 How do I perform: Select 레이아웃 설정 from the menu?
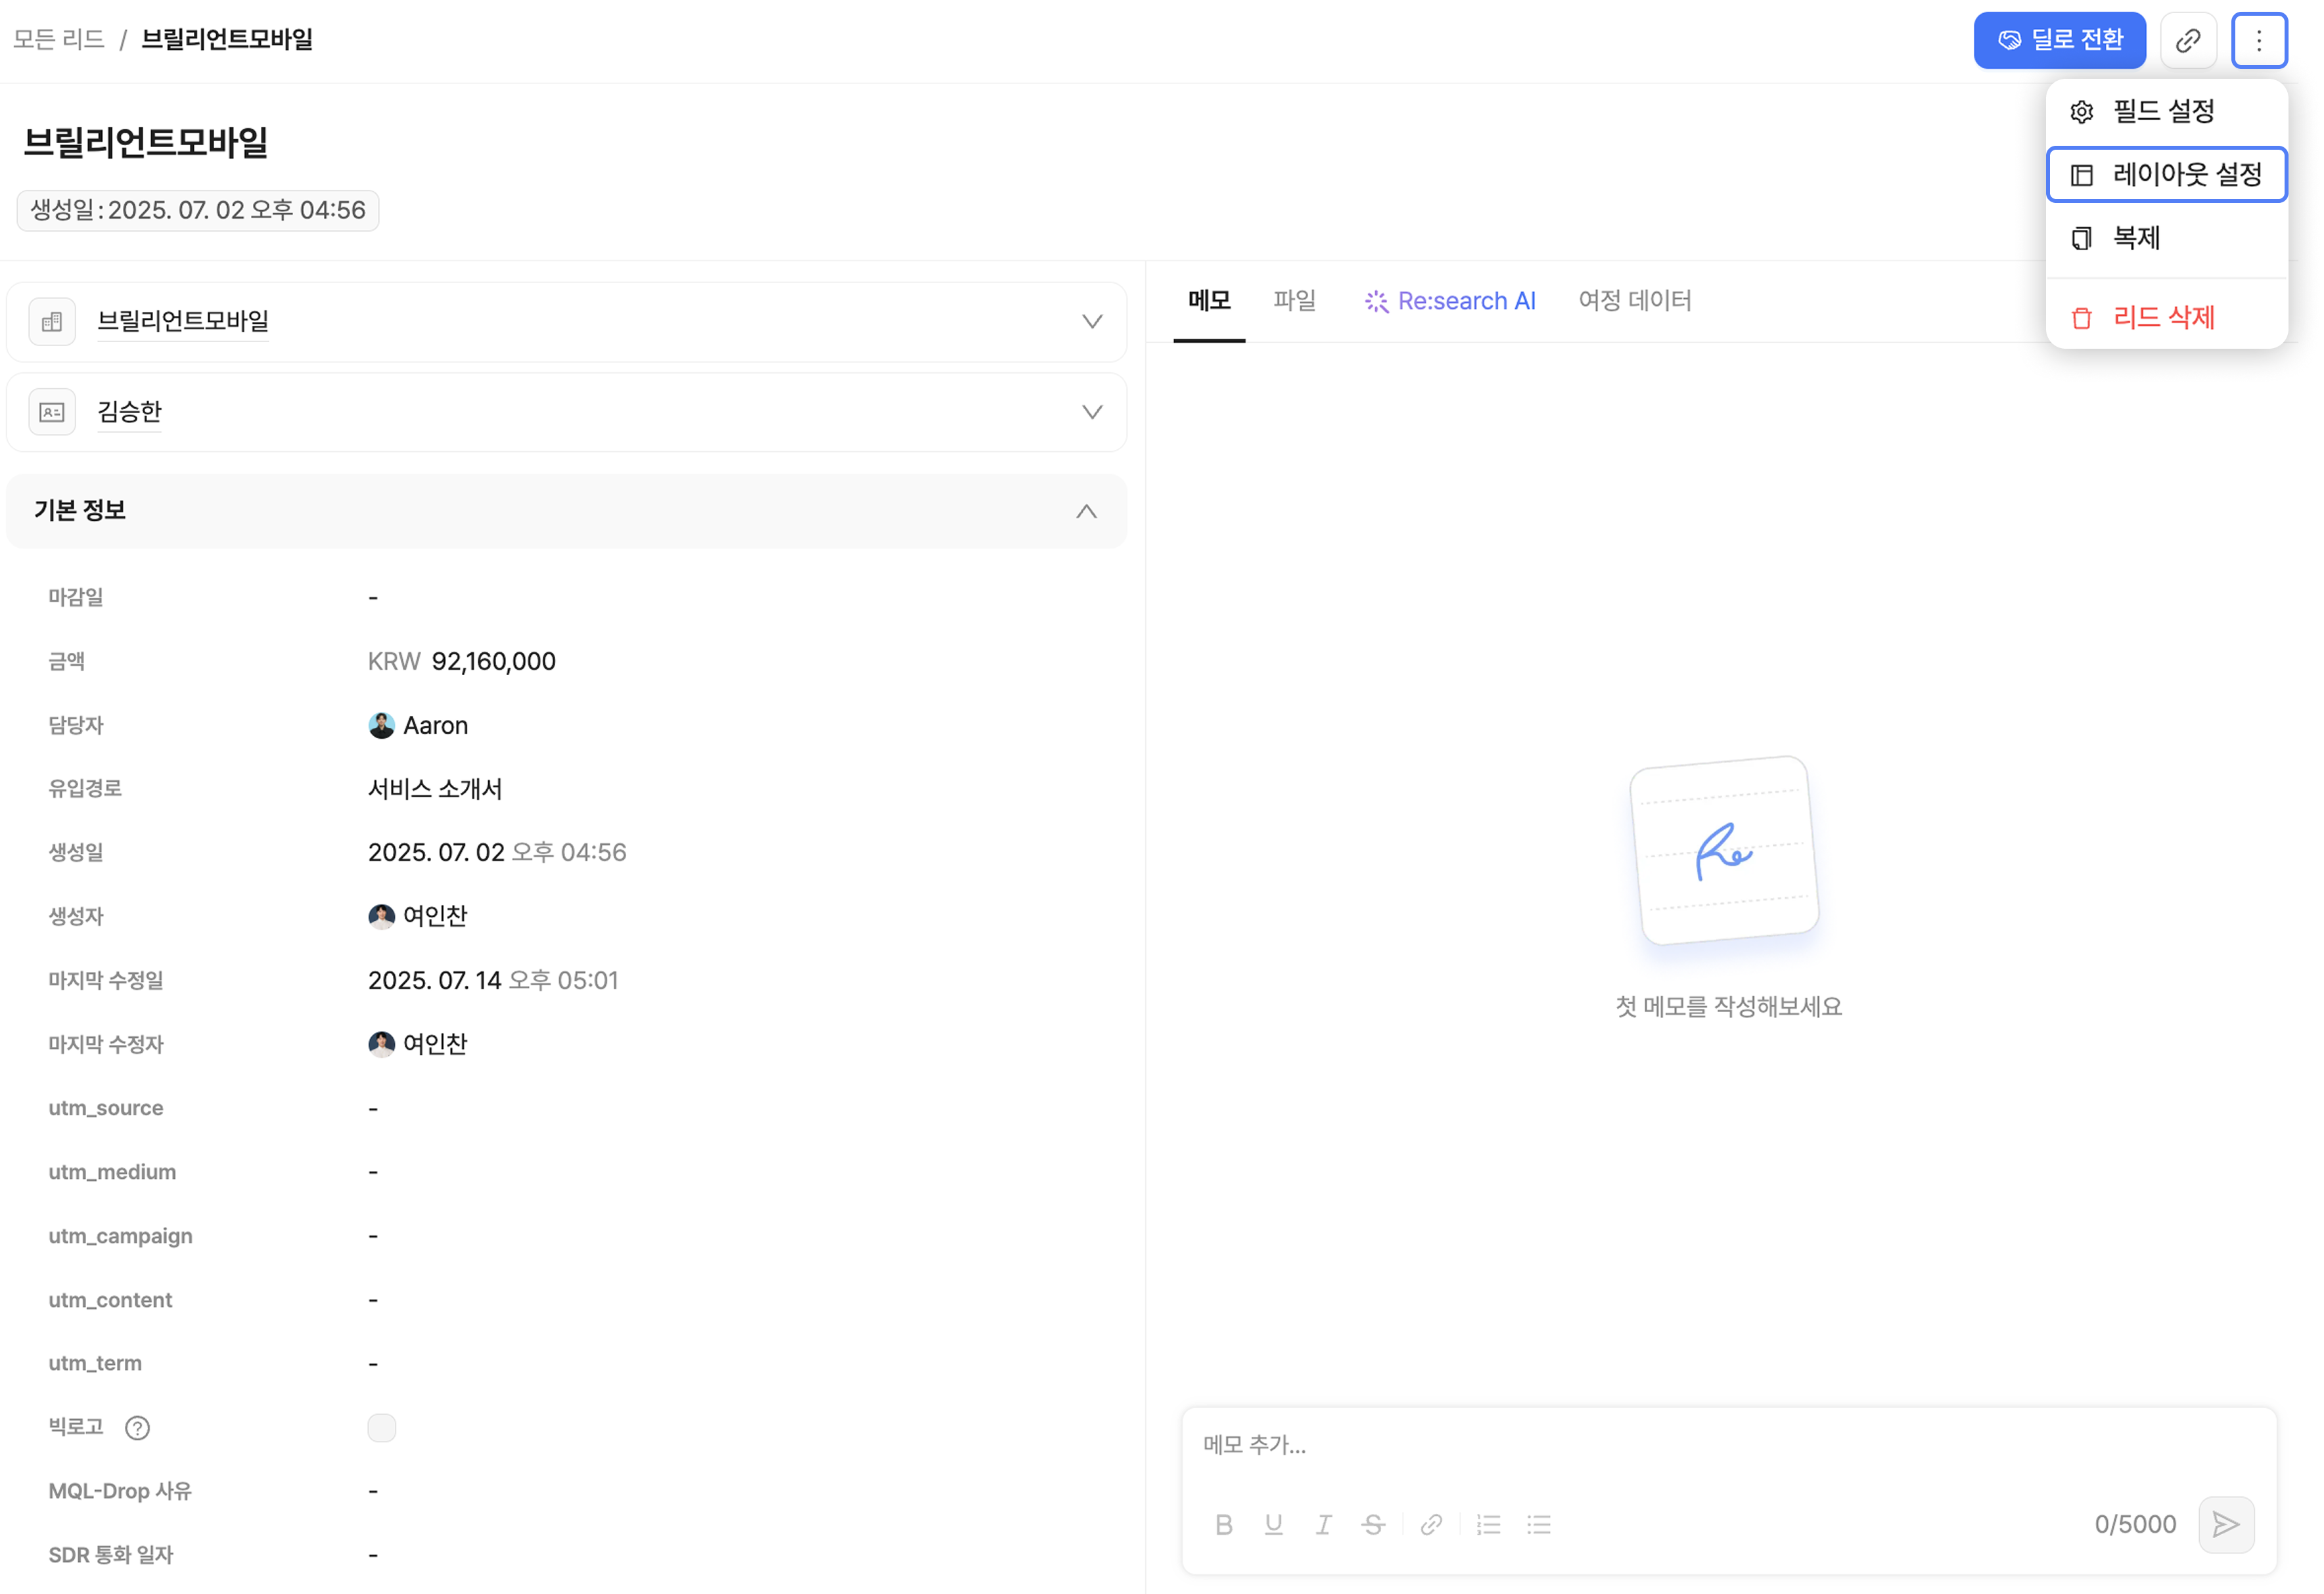(x=2166, y=175)
